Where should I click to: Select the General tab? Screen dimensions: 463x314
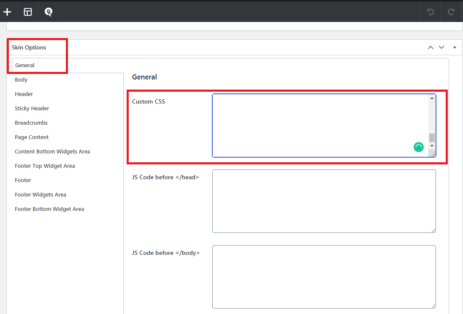(25, 66)
